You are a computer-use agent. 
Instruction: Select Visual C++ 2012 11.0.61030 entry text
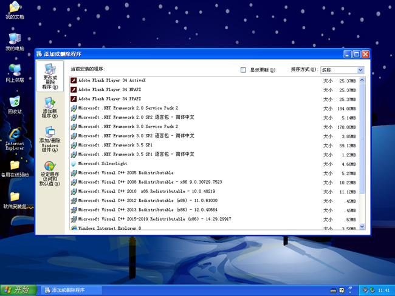click(148, 201)
